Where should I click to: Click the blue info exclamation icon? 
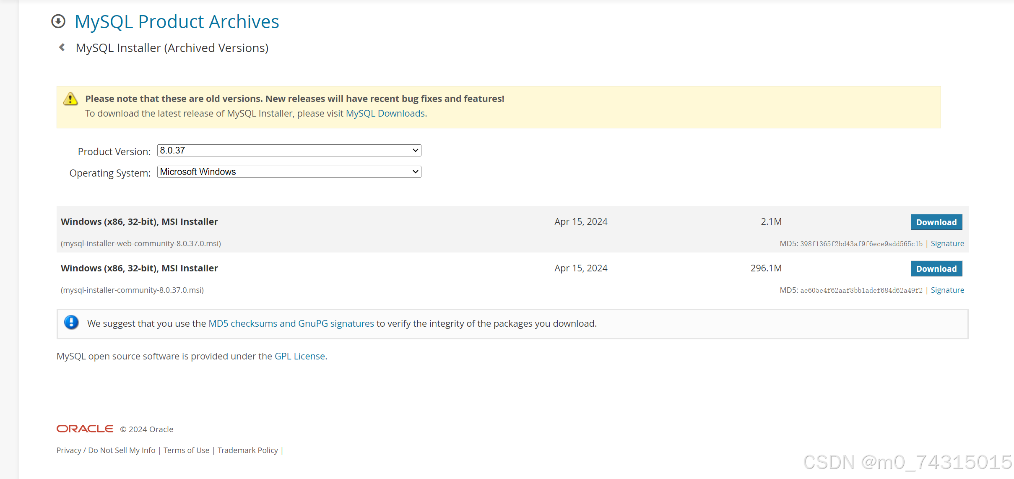pyautogui.click(x=71, y=323)
